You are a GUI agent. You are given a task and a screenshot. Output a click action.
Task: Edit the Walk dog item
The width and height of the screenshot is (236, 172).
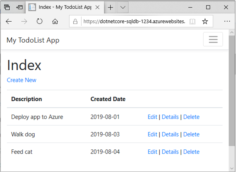pyautogui.click(x=152, y=134)
